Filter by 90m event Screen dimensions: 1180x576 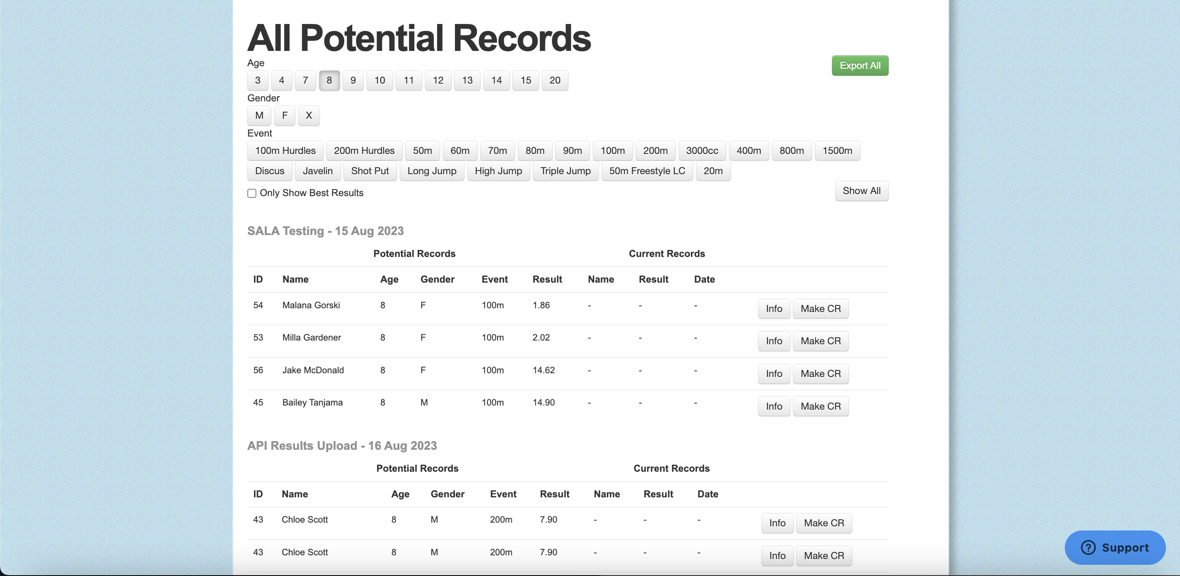click(573, 151)
